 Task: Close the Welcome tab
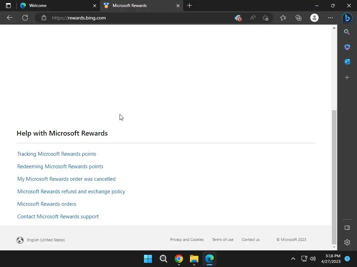95,6
